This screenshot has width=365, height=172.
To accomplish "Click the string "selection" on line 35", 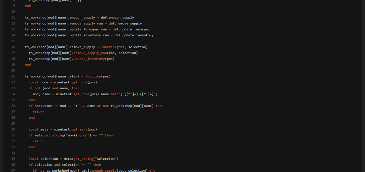I will click(x=106, y=159).
